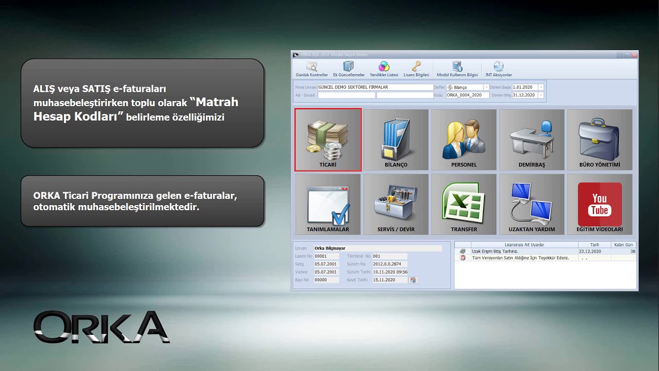The height and width of the screenshot is (371, 659).
Task: Open the DEMİRBAŞ module
Action: (x=532, y=140)
